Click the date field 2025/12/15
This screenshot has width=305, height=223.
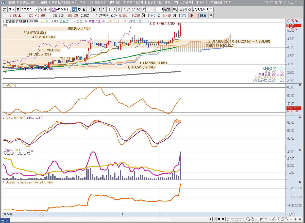click(200, 10)
